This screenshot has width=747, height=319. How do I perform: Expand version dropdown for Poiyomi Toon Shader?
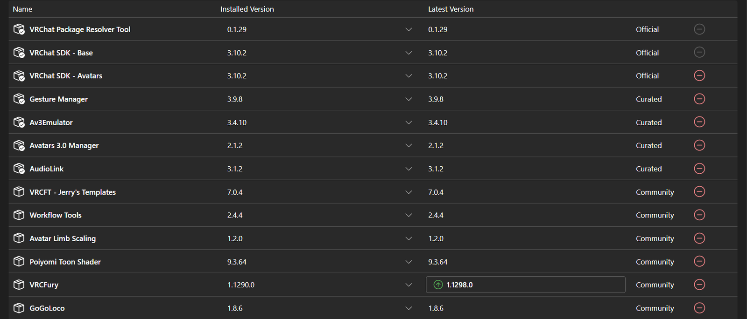[409, 262]
